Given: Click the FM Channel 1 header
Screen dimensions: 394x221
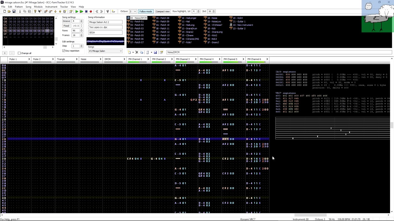Looking at the screenshot, I should point(138,60).
